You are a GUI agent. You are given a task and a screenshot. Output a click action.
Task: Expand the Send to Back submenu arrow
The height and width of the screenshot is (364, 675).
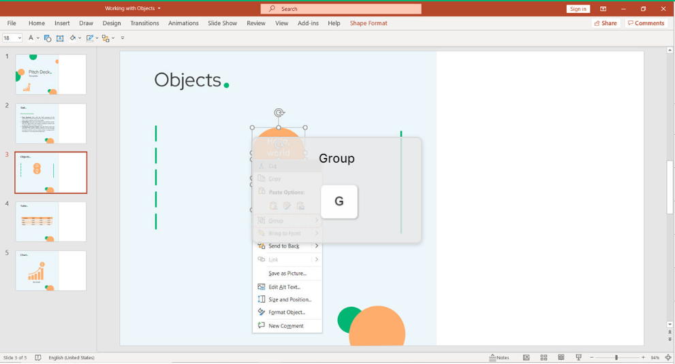(317, 246)
